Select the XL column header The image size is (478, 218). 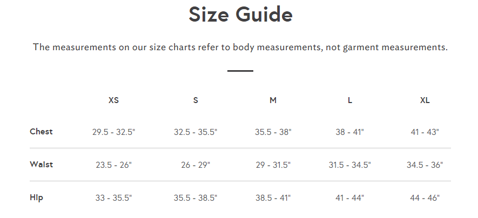pos(425,100)
